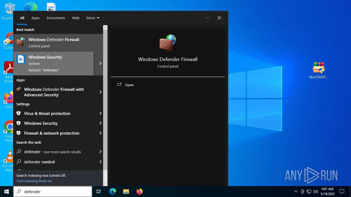Click magnifier icon next to defender web search
351x197 pixels.
click(19, 152)
